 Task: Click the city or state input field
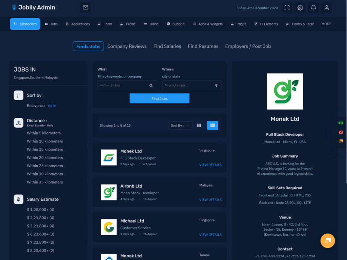188,85
